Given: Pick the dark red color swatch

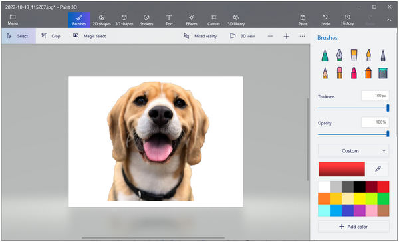Looking at the screenshot, I should 372,187.
